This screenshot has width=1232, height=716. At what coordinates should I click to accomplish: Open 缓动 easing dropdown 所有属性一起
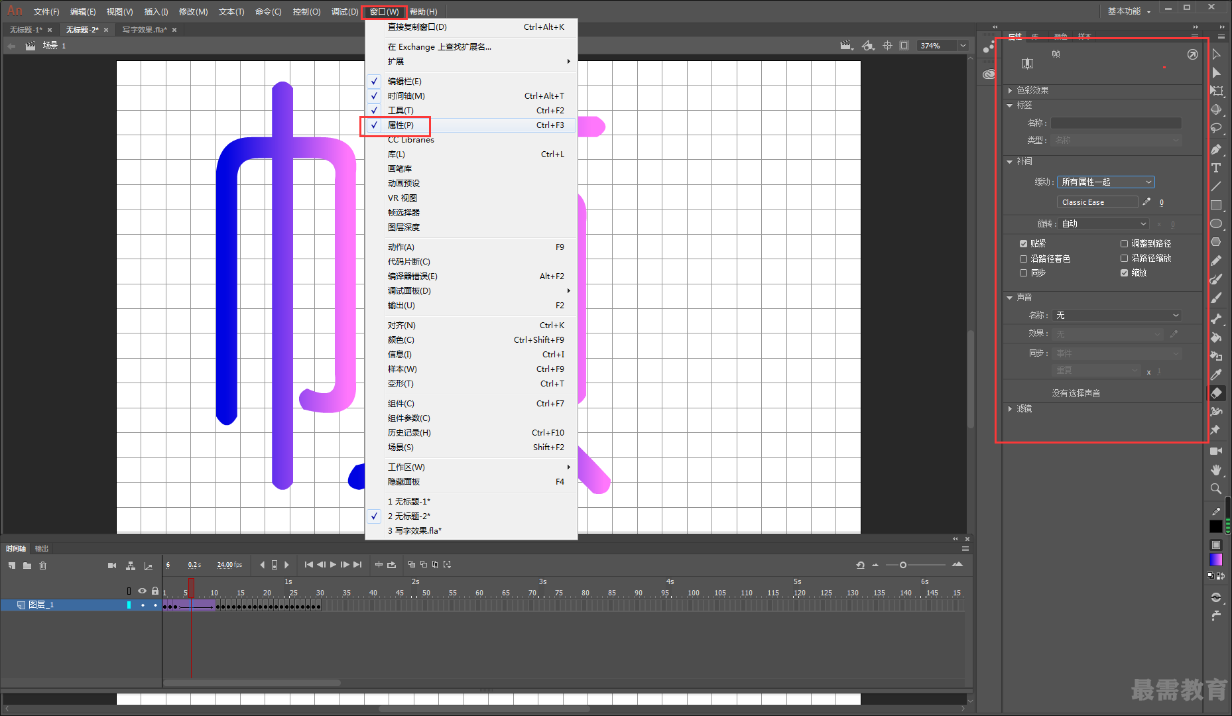(x=1106, y=182)
